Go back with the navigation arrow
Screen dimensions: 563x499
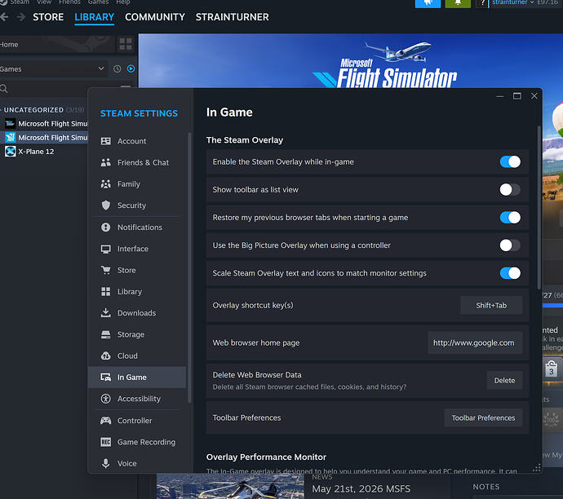4,17
